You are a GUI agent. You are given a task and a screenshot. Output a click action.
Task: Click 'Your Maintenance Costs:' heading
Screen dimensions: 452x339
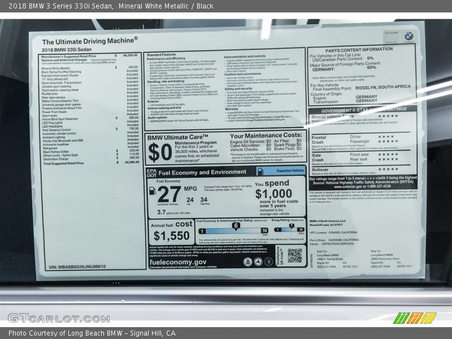click(266, 135)
